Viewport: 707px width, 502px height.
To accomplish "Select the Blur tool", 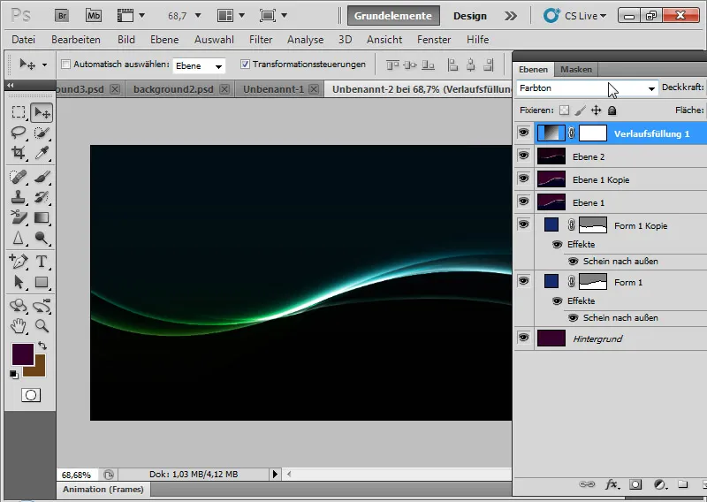I will point(19,238).
